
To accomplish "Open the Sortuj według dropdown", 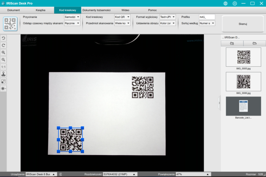I will click(207, 23).
